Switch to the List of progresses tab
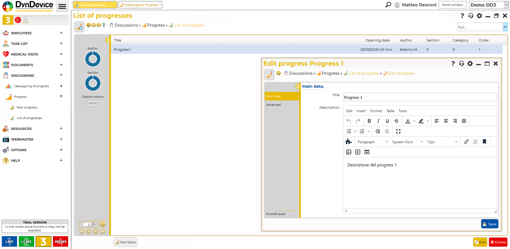This screenshot has width=510, height=249. click(x=95, y=5)
